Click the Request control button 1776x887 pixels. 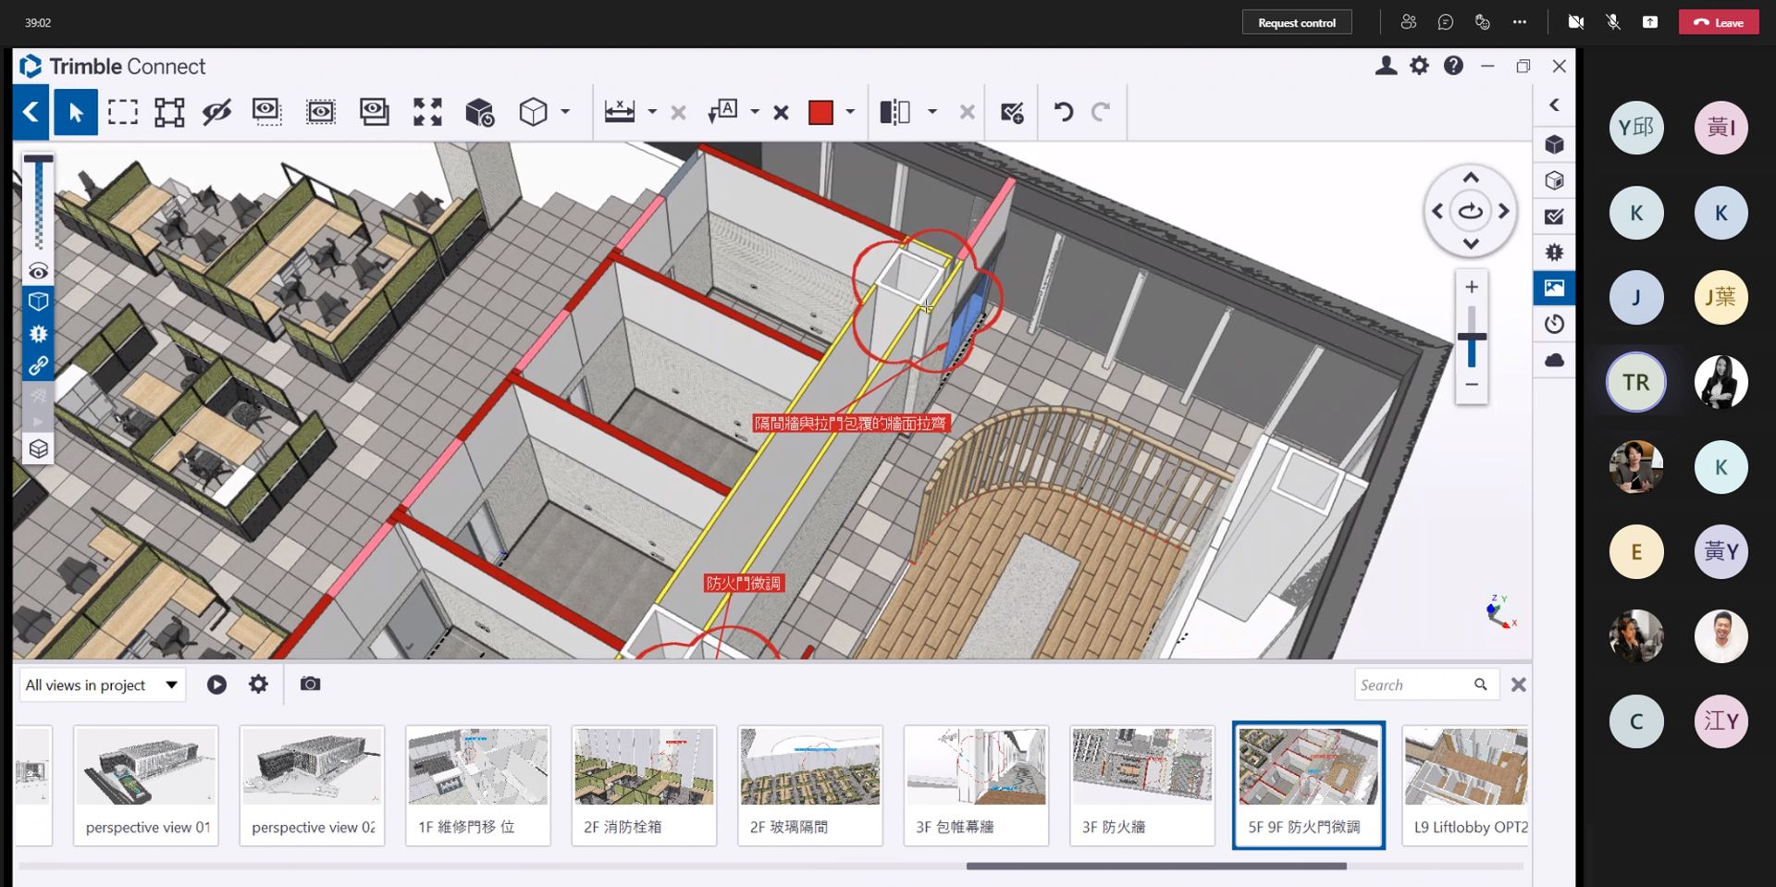click(1296, 22)
